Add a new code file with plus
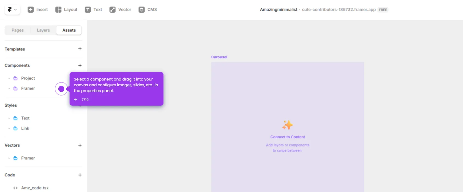This screenshot has height=192, width=463. (80, 175)
